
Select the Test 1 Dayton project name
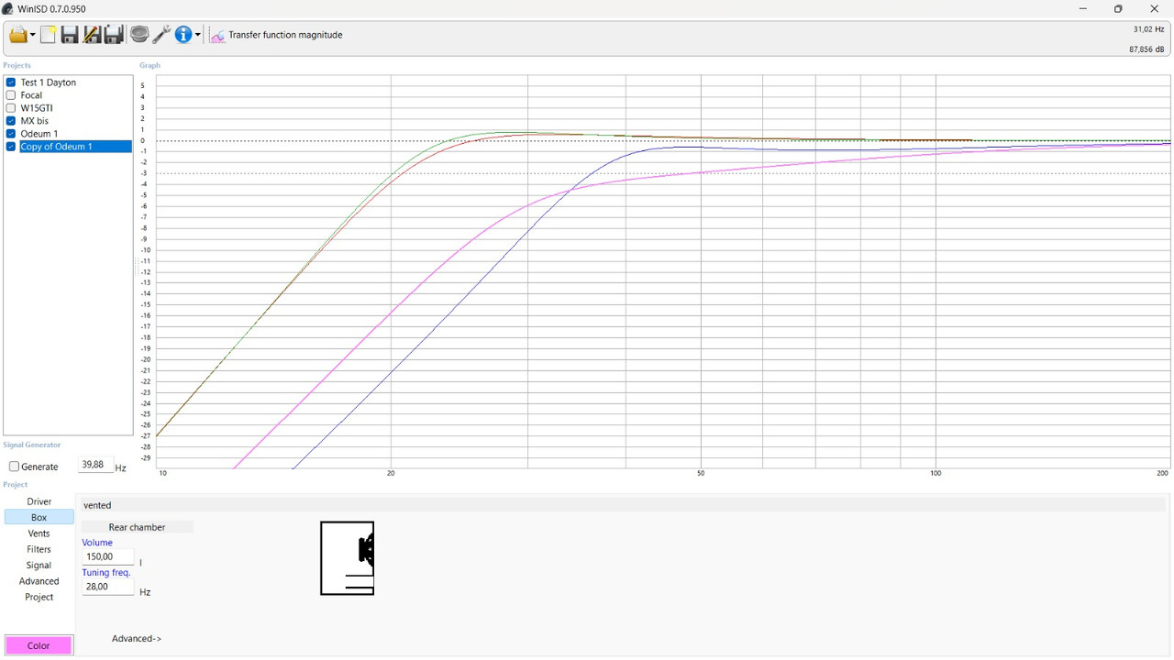pos(49,82)
